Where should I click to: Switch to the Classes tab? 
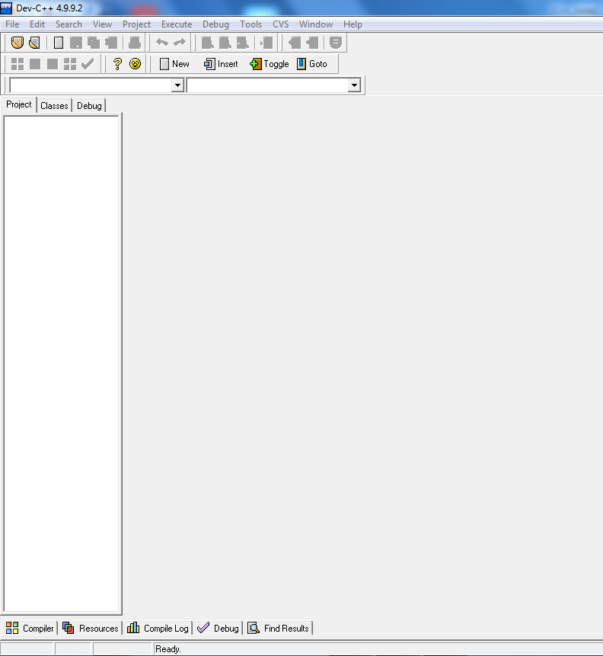coord(54,106)
